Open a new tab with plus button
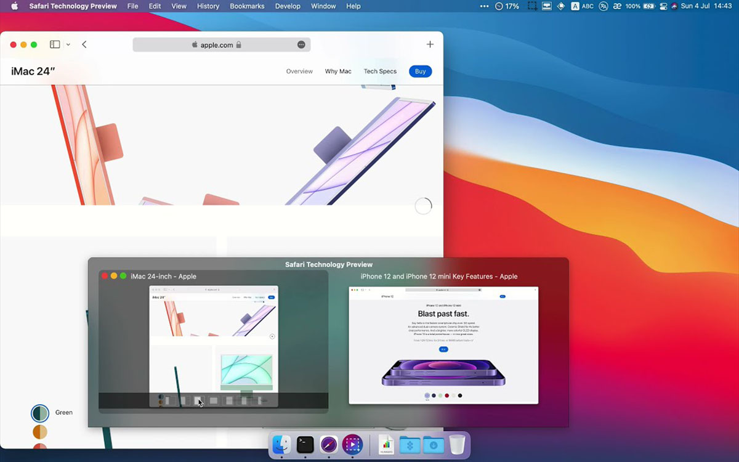This screenshot has width=739, height=462. (430, 44)
